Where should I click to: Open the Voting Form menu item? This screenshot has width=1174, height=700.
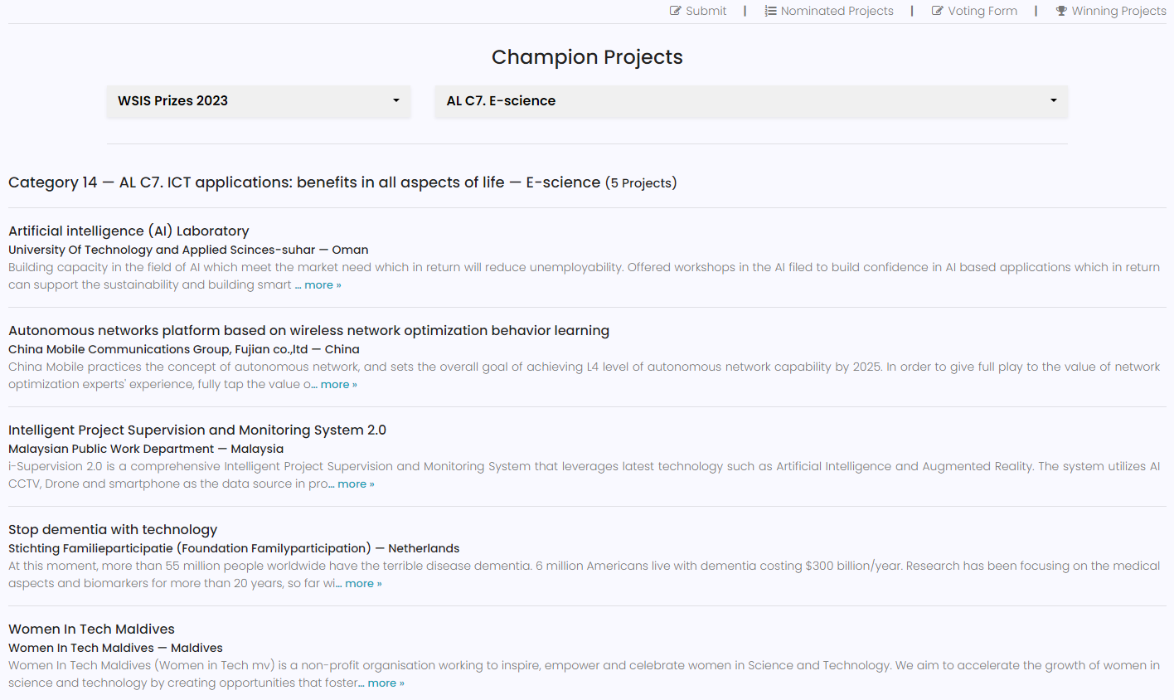pyautogui.click(x=974, y=11)
